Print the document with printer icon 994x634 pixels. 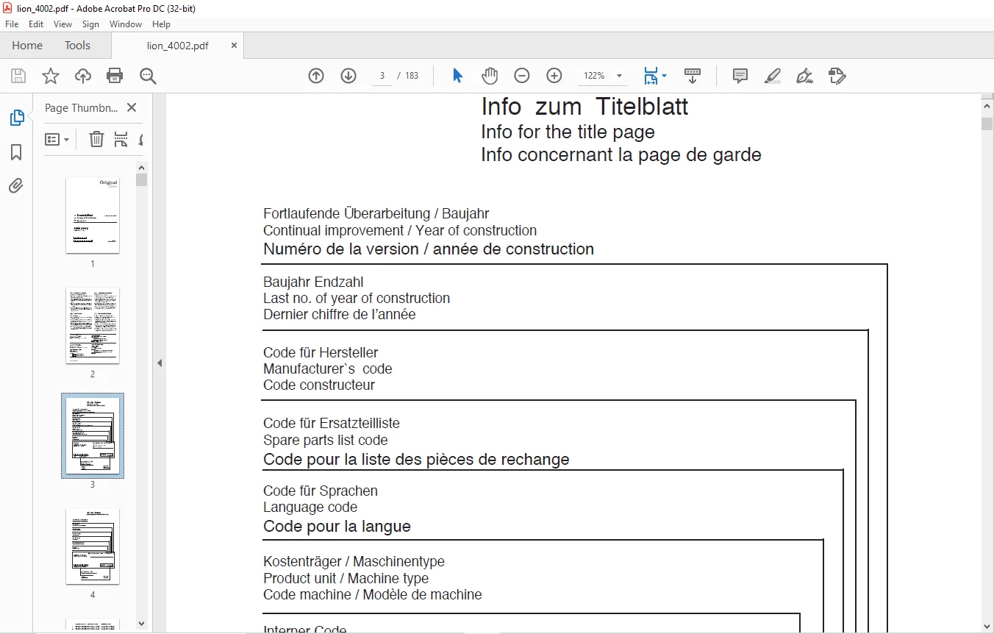point(115,76)
